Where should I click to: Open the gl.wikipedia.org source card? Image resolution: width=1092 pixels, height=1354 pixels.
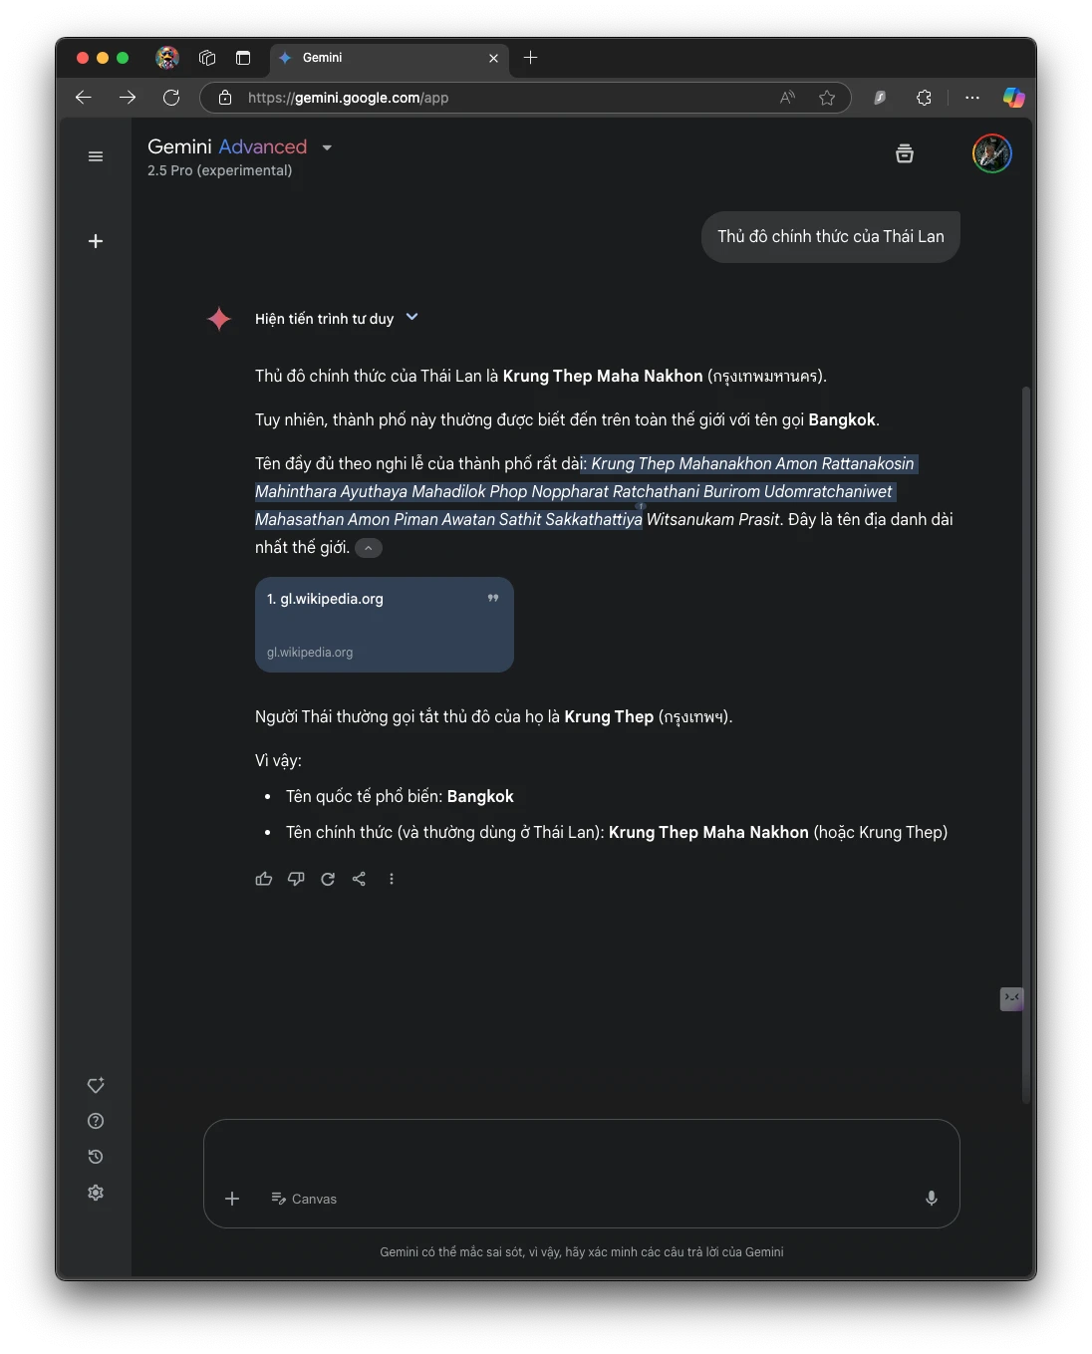coord(385,625)
